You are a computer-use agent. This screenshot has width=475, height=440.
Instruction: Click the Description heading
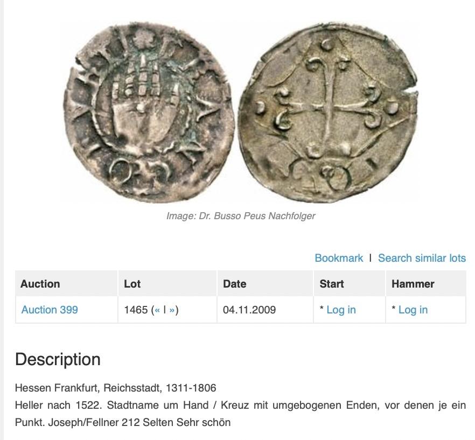pos(58,359)
